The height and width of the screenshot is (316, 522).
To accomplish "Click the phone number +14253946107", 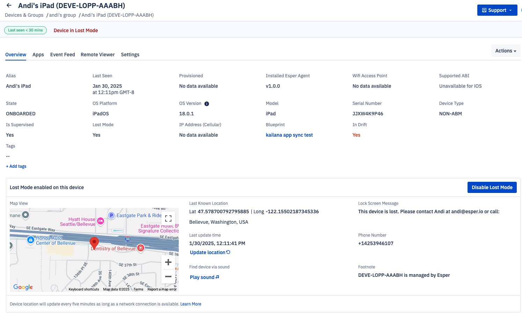I will (x=376, y=243).
